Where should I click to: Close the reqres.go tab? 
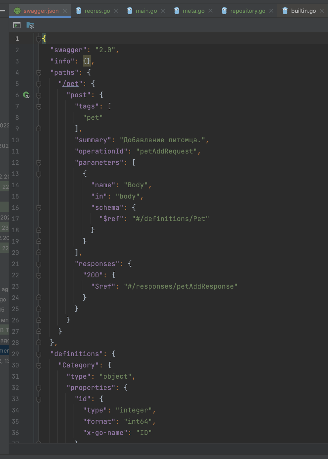pos(116,11)
